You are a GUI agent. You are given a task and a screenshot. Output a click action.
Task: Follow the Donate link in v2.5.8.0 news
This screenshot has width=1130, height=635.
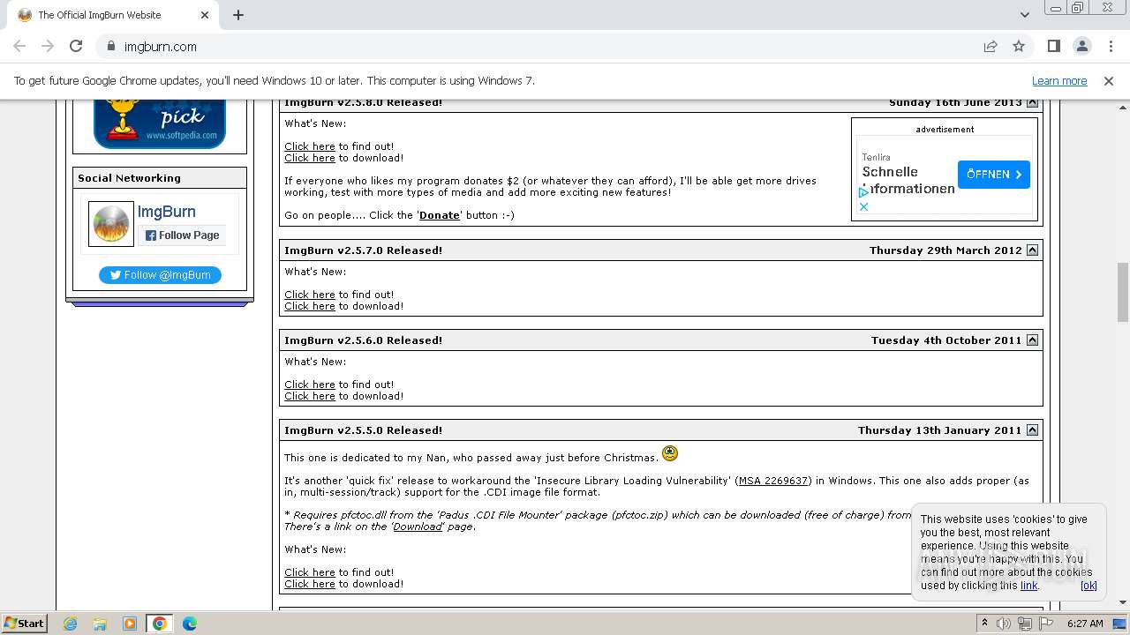(440, 215)
